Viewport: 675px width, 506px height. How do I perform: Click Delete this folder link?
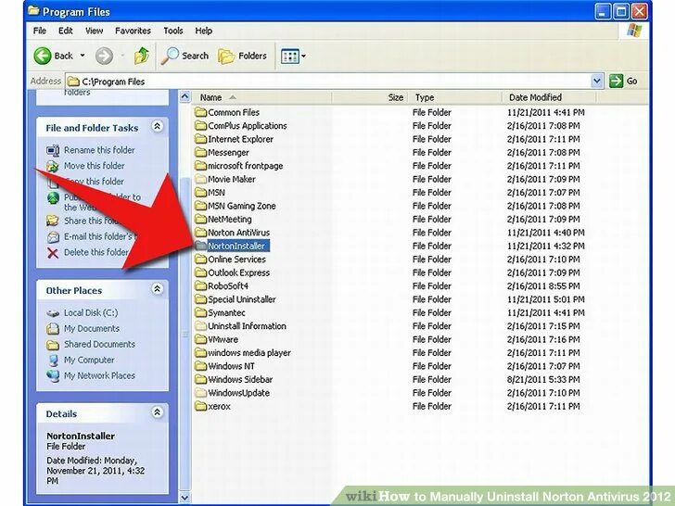pos(96,252)
